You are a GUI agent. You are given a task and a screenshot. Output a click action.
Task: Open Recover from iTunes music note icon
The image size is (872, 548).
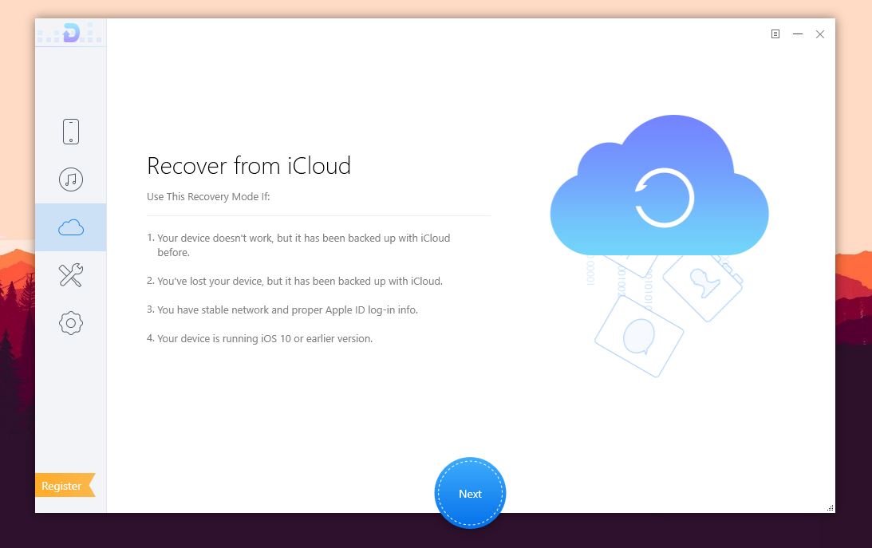click(x=71, y=179)
